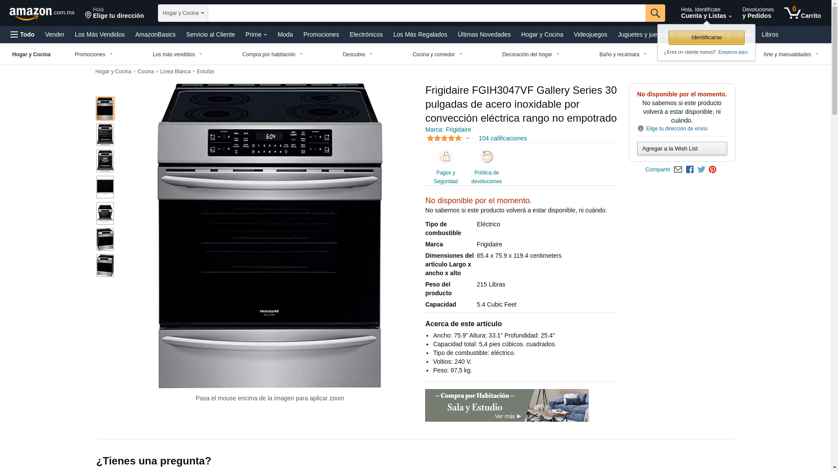Click the search magnifier button
Viewport: 838px width, 471px height.
click(655, 13)
